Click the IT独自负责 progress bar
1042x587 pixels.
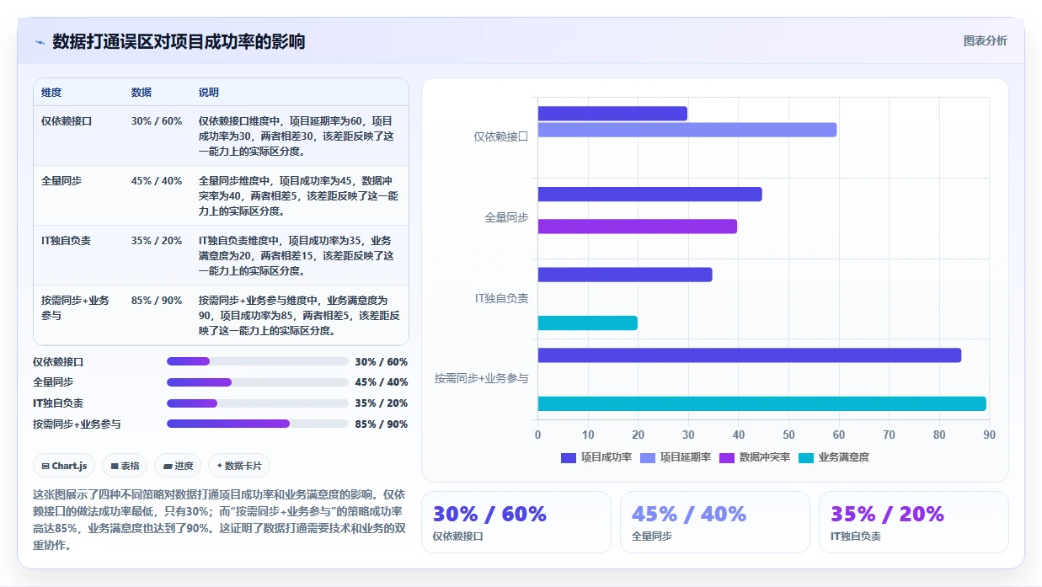point(258,403)
